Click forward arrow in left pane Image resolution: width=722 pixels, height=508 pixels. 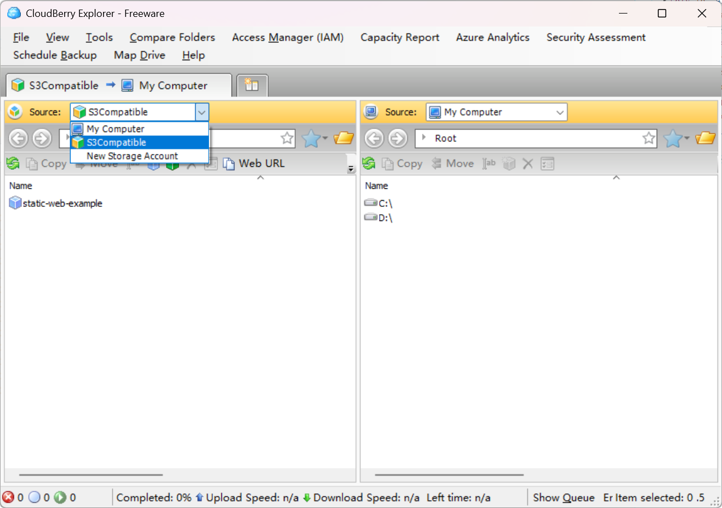(x=42, y=138)
